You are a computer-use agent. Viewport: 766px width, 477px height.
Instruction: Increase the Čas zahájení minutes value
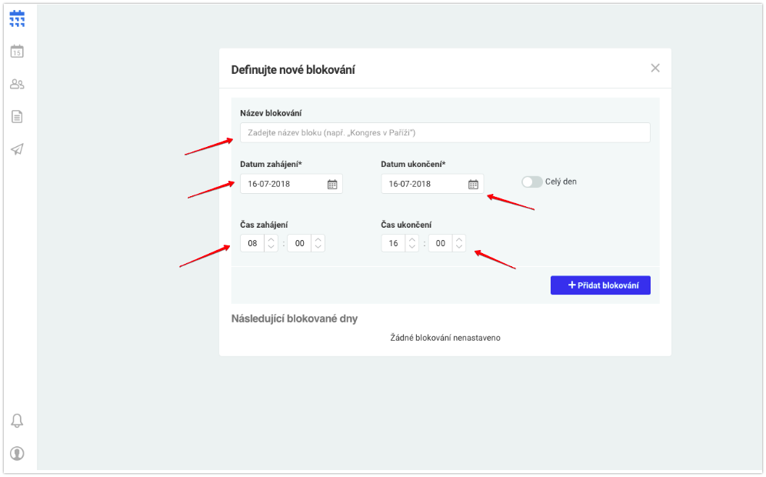coord(318,239)
